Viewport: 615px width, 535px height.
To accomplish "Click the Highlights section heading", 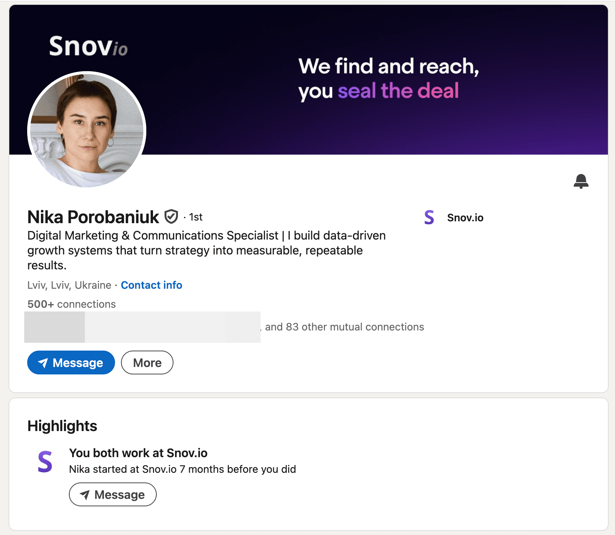I will click(x=62, y=426).
